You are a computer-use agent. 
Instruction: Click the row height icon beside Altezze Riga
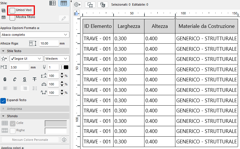pyautogui.click(x=33, y=43)
